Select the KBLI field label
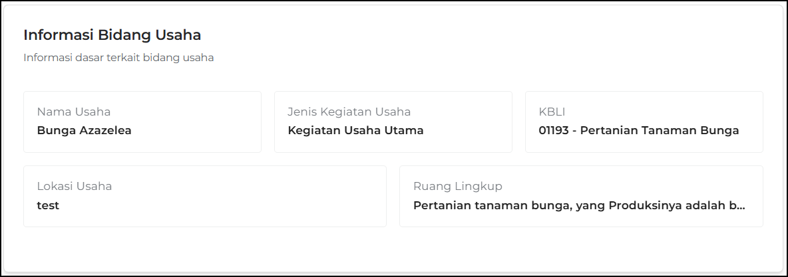 point(552,112)
